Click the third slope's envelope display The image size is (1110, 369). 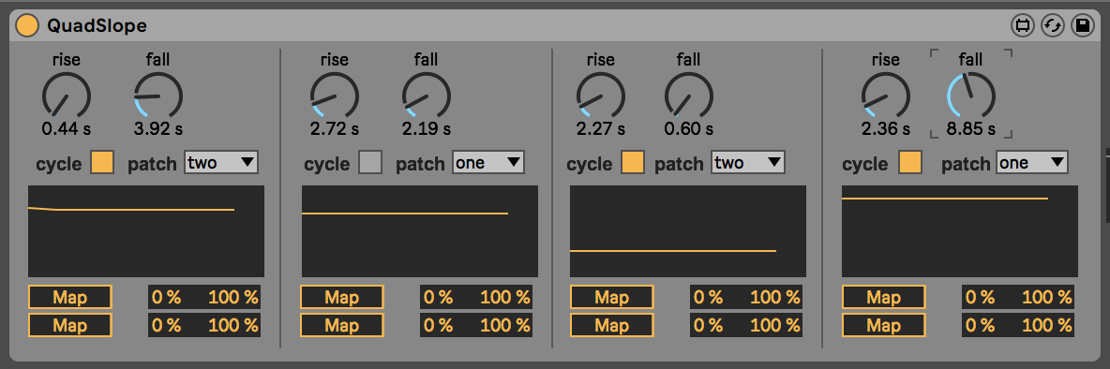[688, 231]
